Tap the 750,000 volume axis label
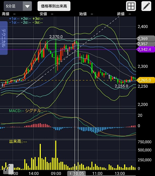Screen dimensions: 155x176 (145, 142)
